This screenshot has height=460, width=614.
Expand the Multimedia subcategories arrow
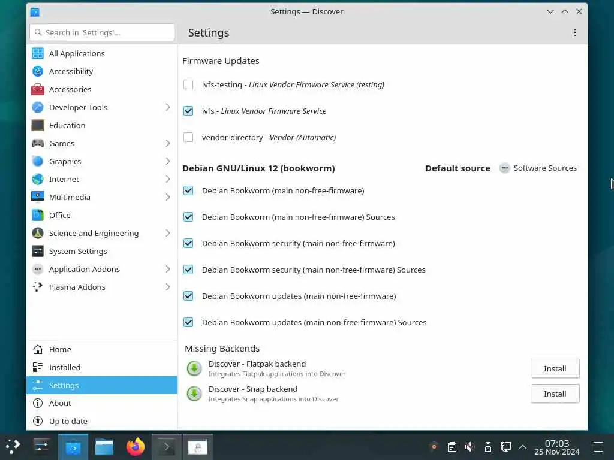pyautogui.click(x=168, y=197)
